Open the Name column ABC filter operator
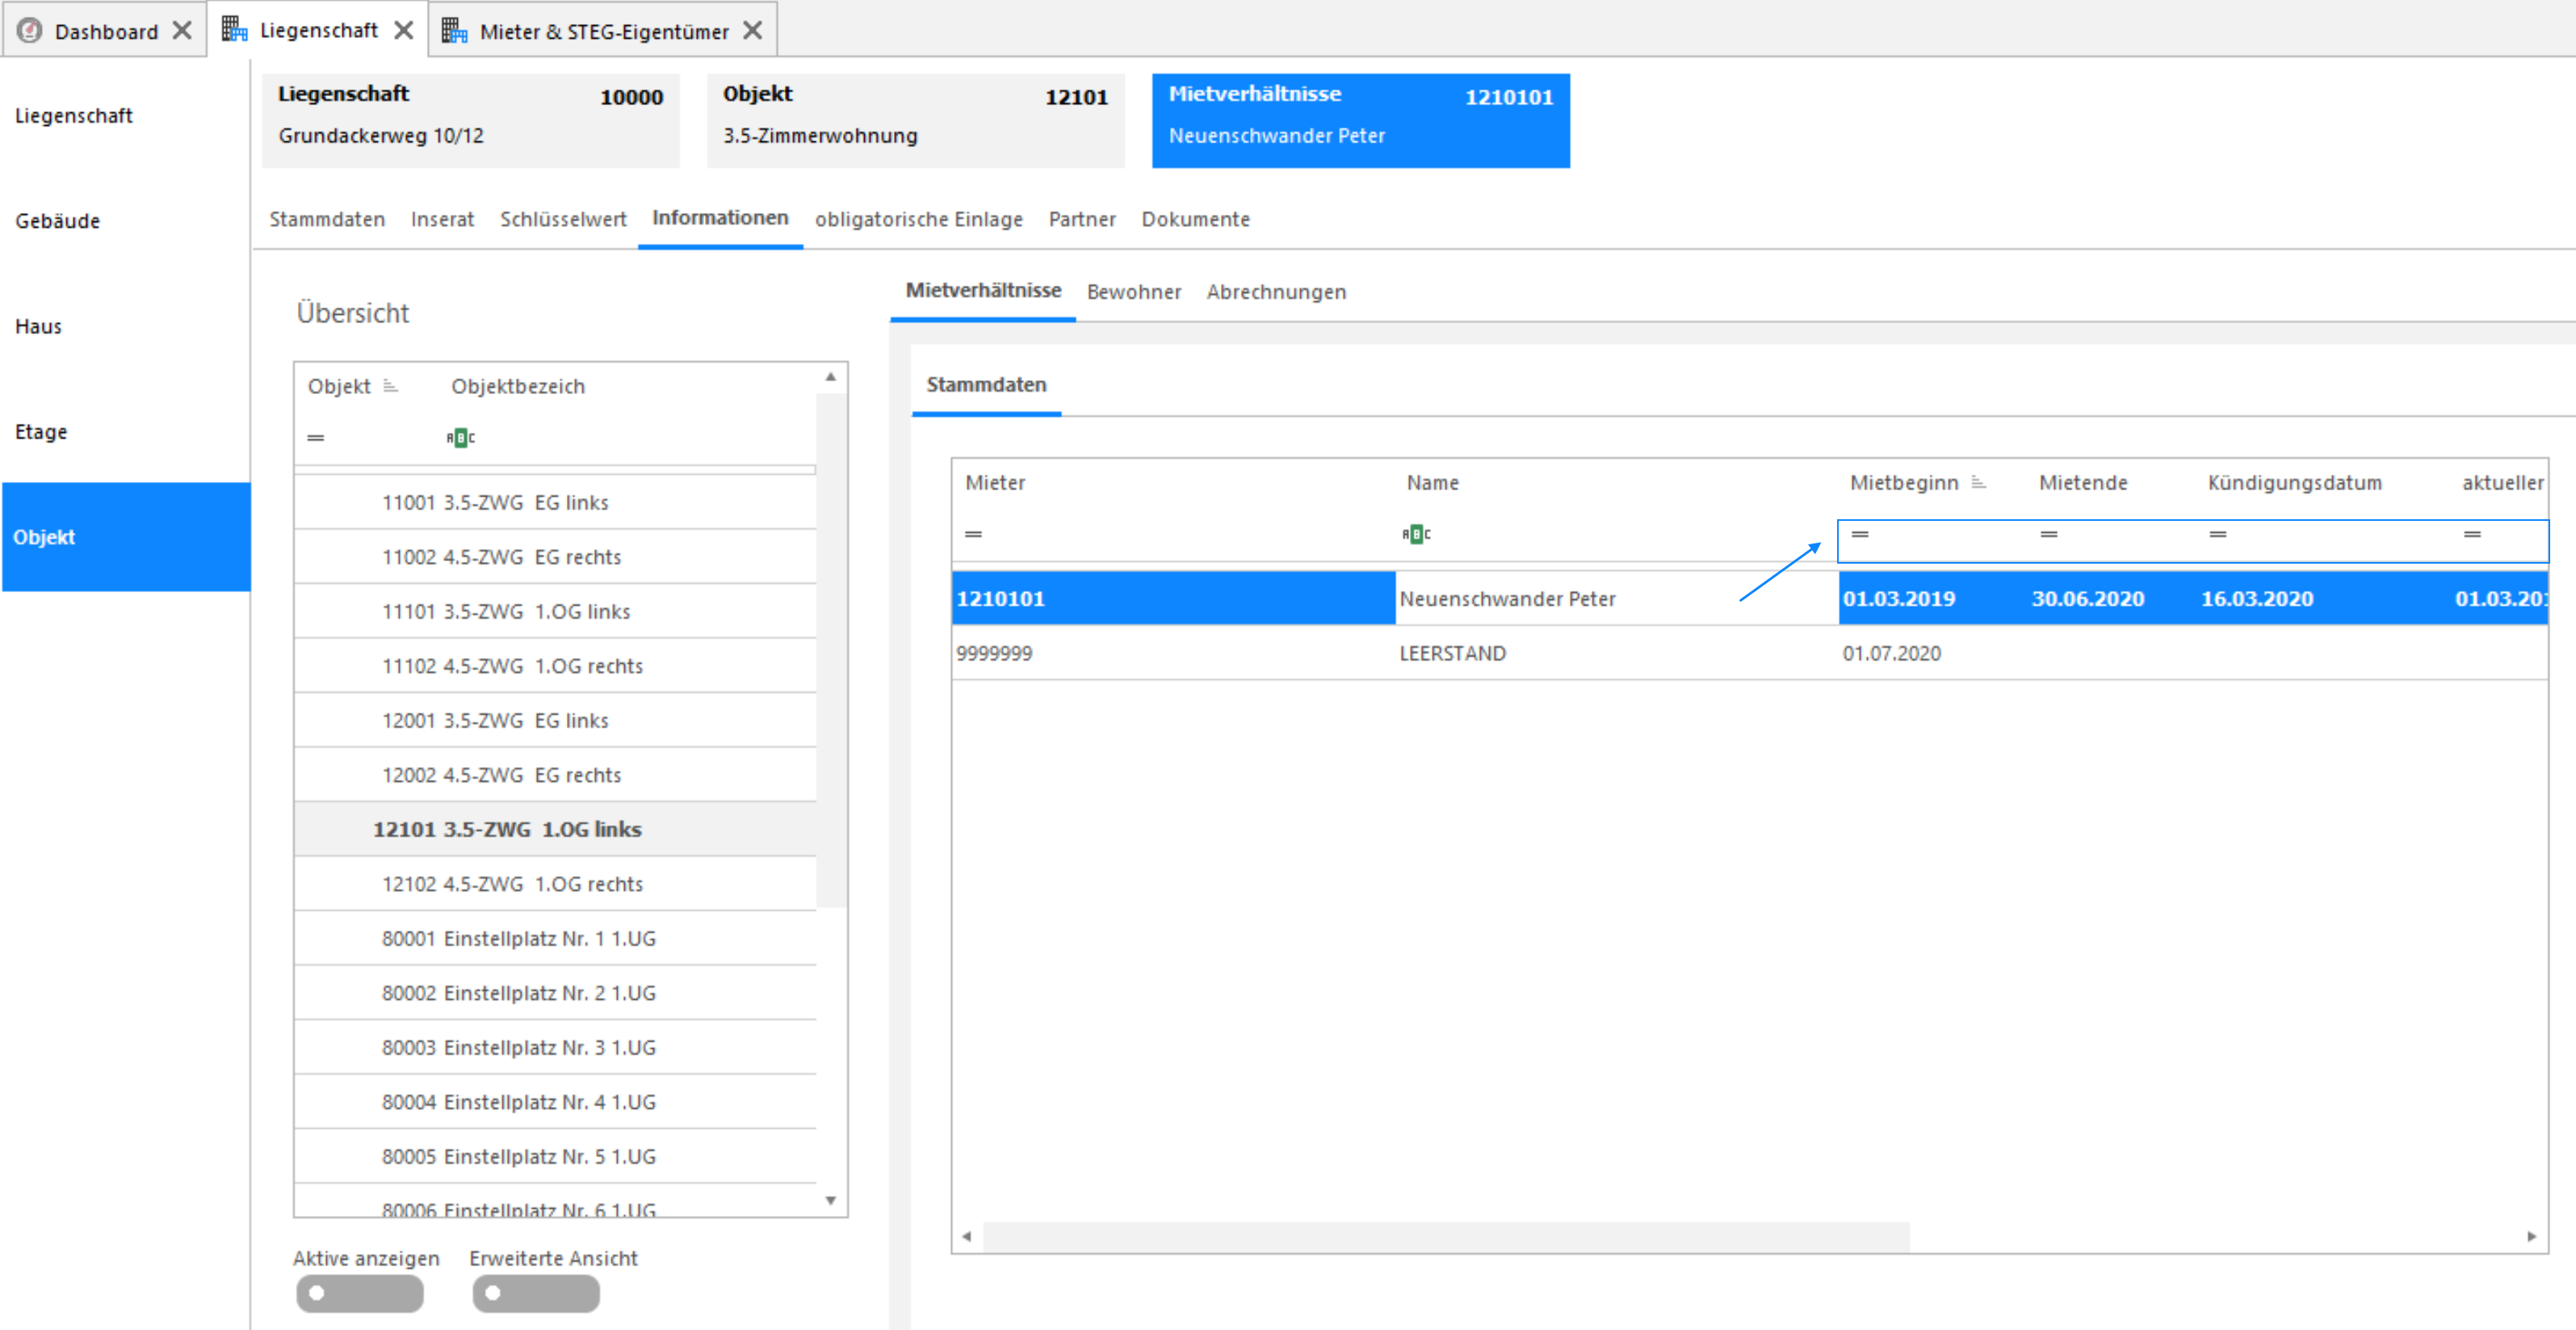The image size is (2576, 1330). pyautogui.click(x=1416, y=534)
